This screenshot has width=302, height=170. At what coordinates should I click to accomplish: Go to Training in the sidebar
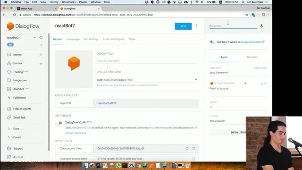(x=18, y=72)
